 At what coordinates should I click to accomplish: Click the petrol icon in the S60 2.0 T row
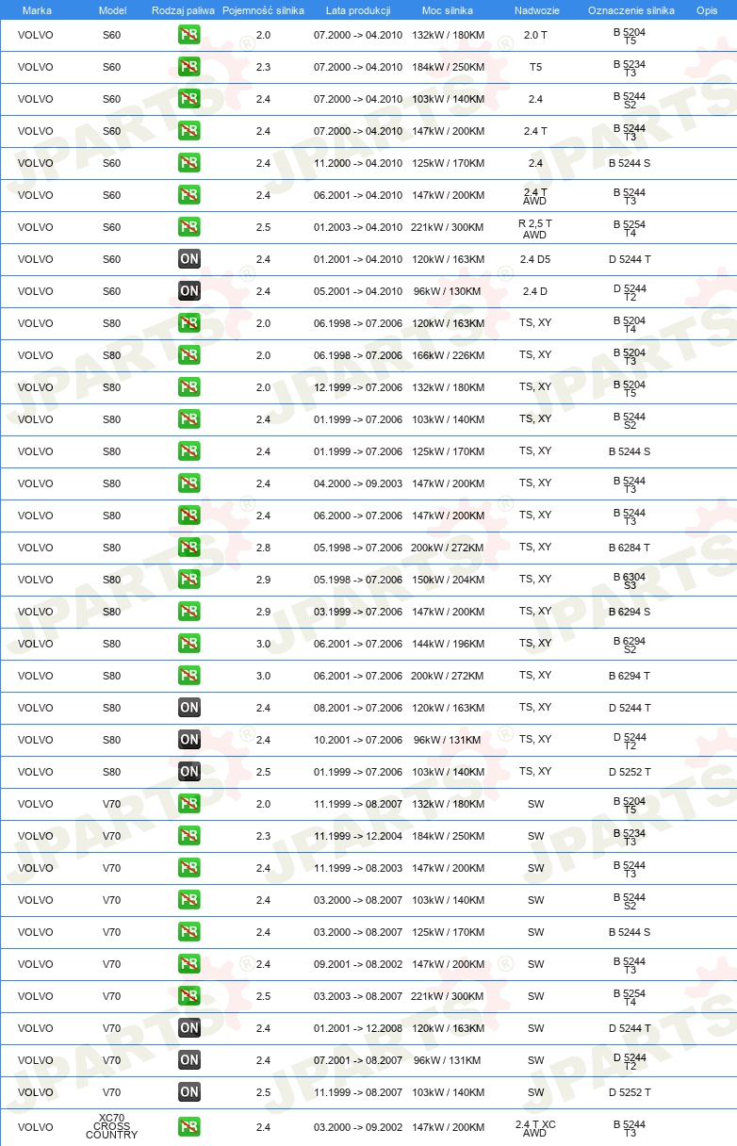pos(189,35)
